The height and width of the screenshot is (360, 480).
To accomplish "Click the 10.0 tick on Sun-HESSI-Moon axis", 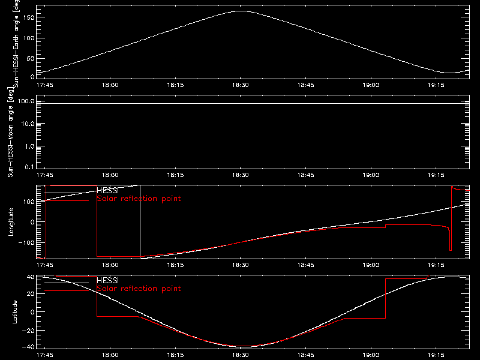I will pyautogui.click(x=28, y=124).
